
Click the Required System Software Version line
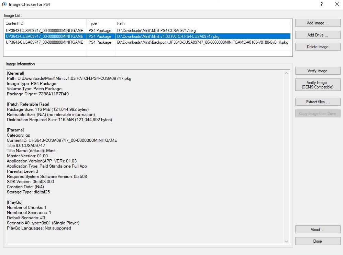47,176
